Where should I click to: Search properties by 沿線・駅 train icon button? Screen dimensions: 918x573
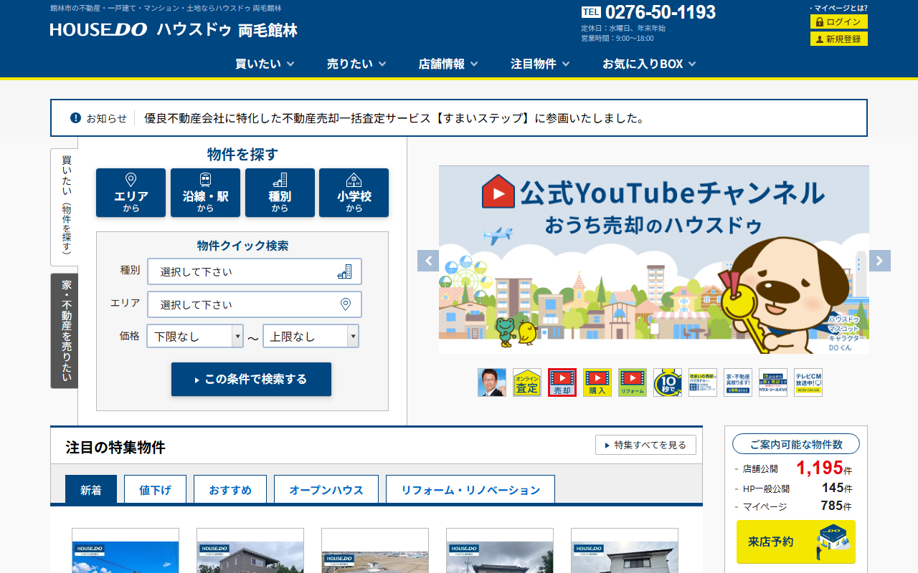tap(205, 193)
